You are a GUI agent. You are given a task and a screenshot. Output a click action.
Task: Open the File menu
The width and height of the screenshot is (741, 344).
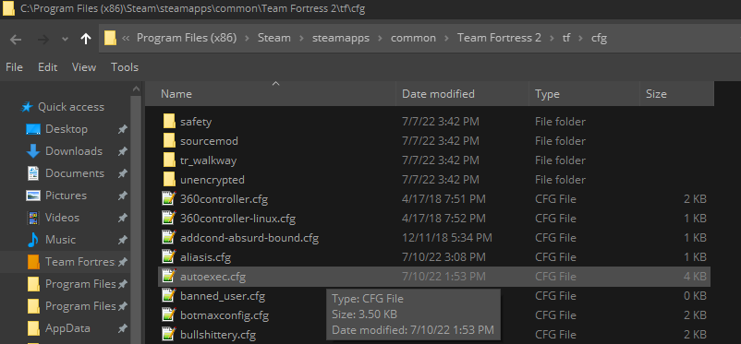click(14, 67)
